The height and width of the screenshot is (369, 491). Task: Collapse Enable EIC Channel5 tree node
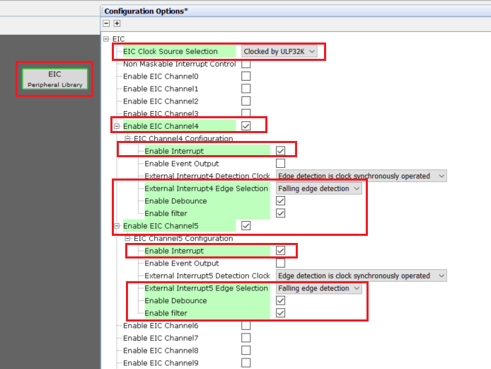coord(117,226)
